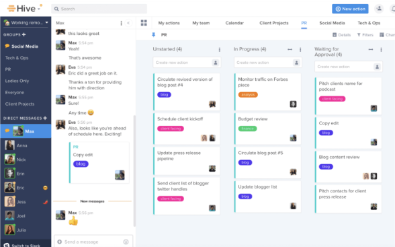Add a new group with plus icon
This screenshot has width=395, height=247.
(24, 34)
